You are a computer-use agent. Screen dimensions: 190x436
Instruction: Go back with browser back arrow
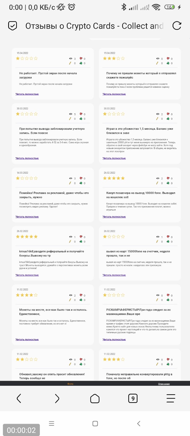(x=19, y=398)
